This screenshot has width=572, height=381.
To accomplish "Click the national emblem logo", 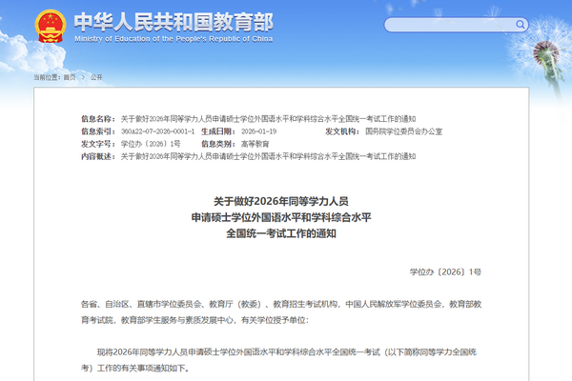I will pos(51,26).
